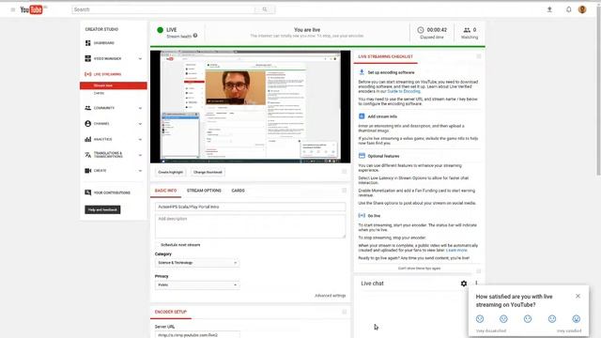
Task: Click the elapsed time clock icon
Action: pyautogui.click(x=421, y=30)
